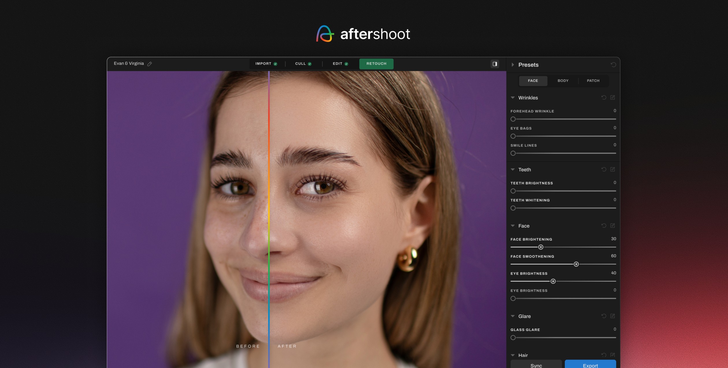Open the Patch tab
Image resolution: width=728 pixels, height=368 pixels.
tap(593, 81)
